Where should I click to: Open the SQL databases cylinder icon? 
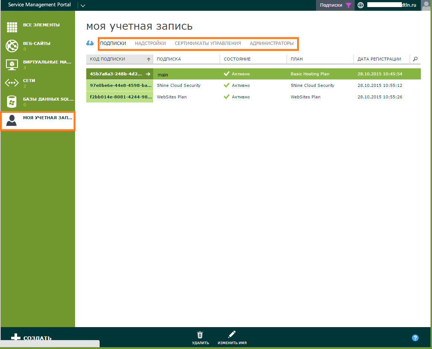tap(12, 102)
